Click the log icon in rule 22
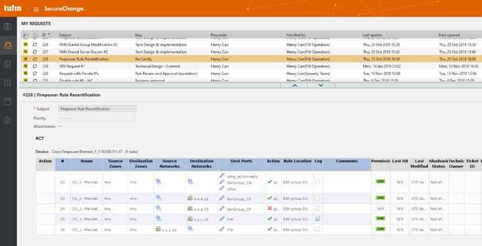 click(x=318, y=182)
